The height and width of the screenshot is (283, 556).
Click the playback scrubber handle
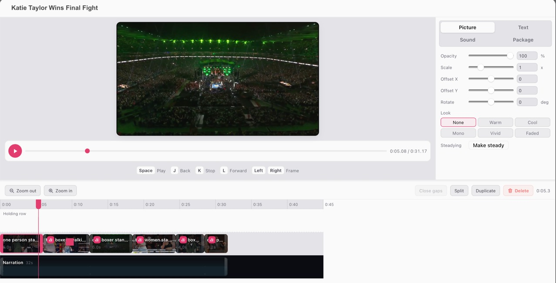coord(87,151)
